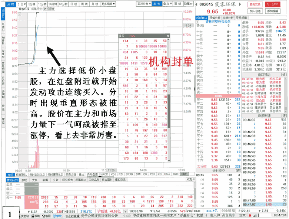Open the 分时图 sidebar item
Screen dimensions: 289x219
(x=3, y=14)
